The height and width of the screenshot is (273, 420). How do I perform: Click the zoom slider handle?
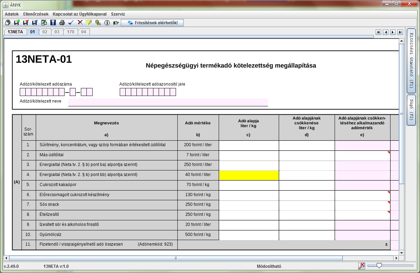(379, 266)
